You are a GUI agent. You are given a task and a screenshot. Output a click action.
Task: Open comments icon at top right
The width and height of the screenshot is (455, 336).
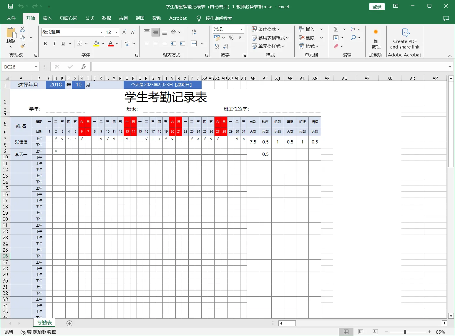446,18
